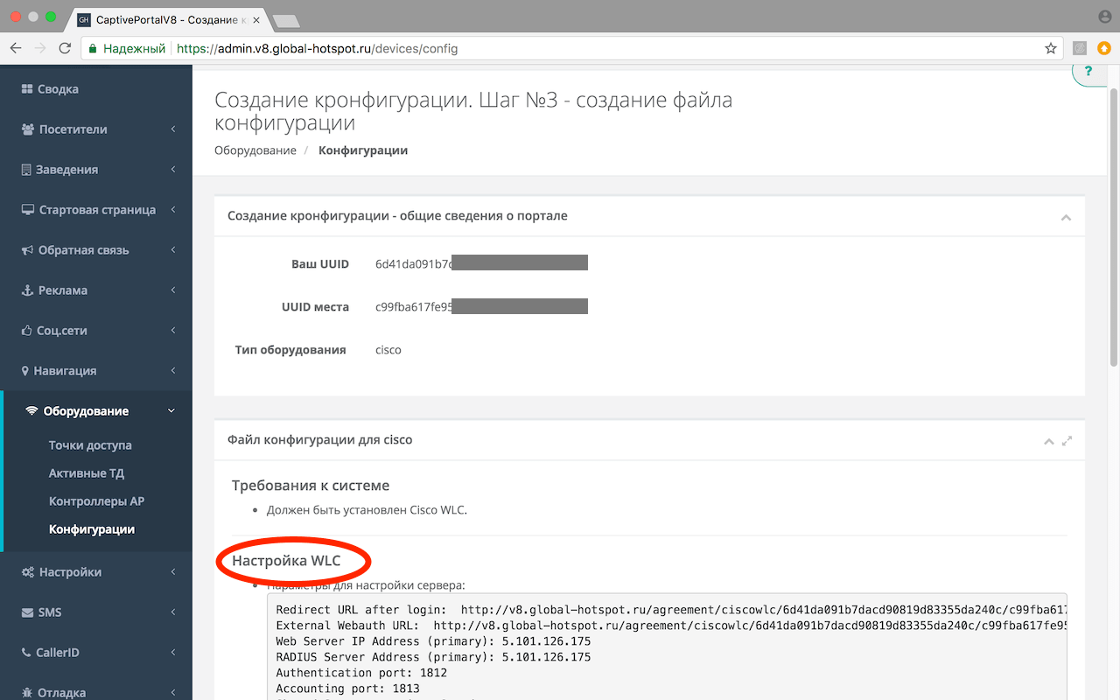
Task: Click the Ваш UUID value
Action: (481, 263)
